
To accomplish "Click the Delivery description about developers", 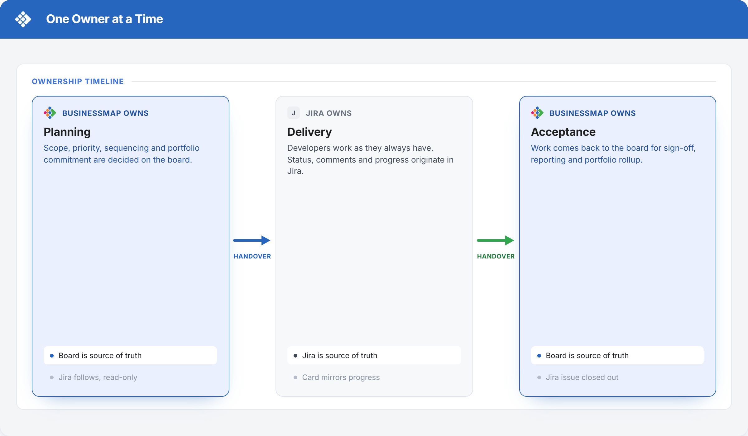I will pyautogui.click(x=370, y=159).
